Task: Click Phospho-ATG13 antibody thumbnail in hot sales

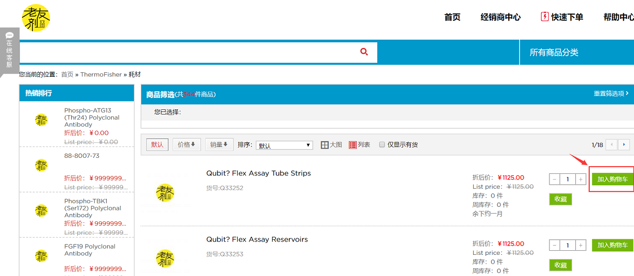Action: 41,120
